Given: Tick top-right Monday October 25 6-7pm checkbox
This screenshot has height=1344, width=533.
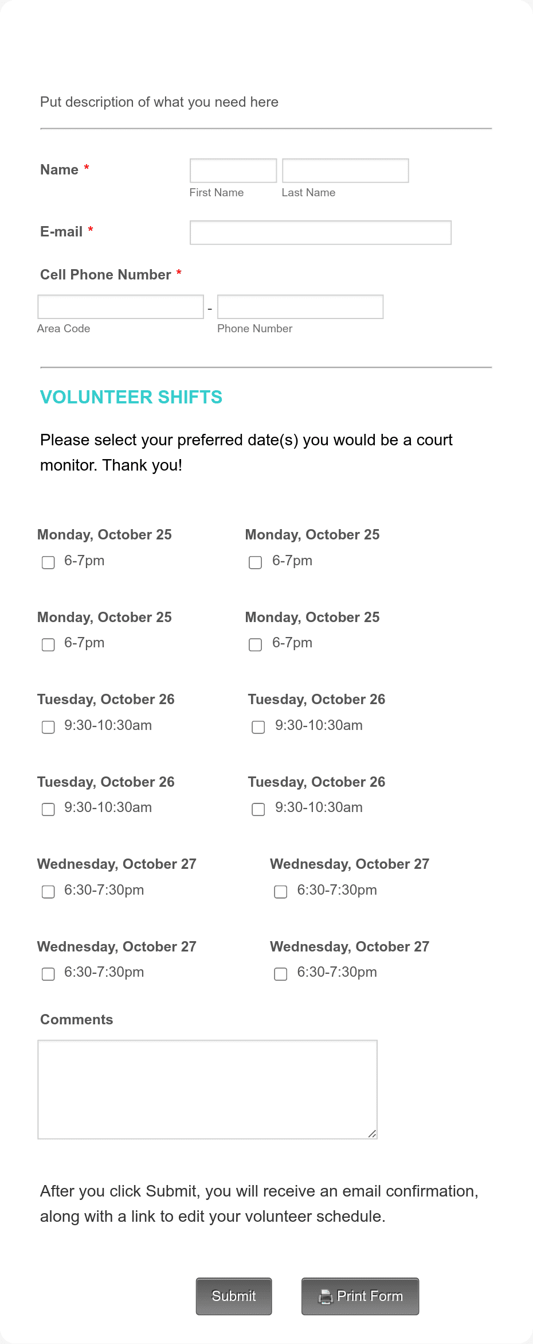Looking at the screenshot, I should click(256, 562).
